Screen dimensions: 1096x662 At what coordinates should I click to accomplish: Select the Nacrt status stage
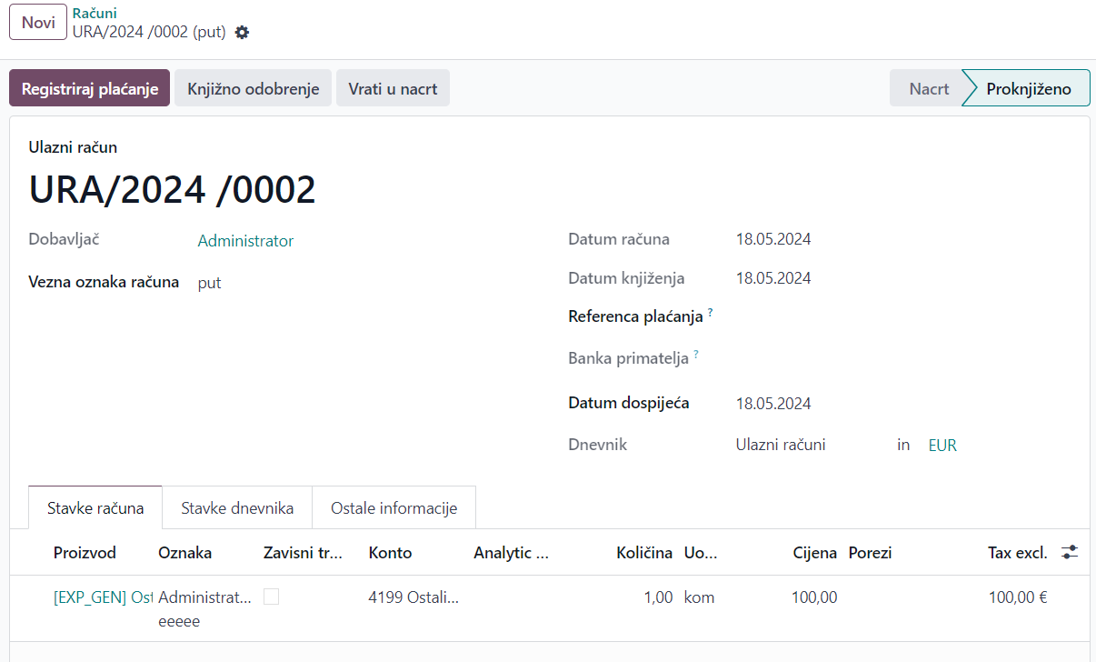click(x=928, y=89)
